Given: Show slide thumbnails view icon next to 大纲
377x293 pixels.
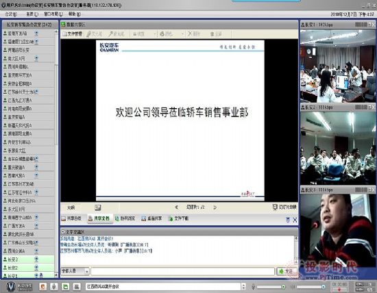Looking at the screenshot, I should point(97,207).
